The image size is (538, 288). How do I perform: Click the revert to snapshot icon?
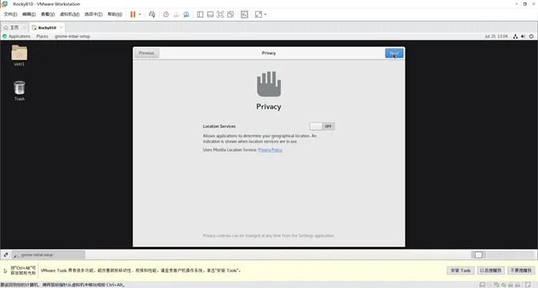point(176,15)
